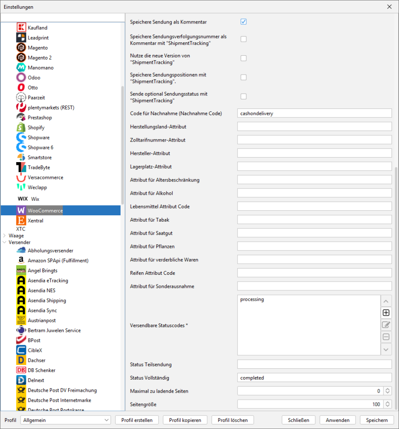Open the Profil dropdown showing Allgemein
This screenshot has width=399, height=429.
point(65,420)
